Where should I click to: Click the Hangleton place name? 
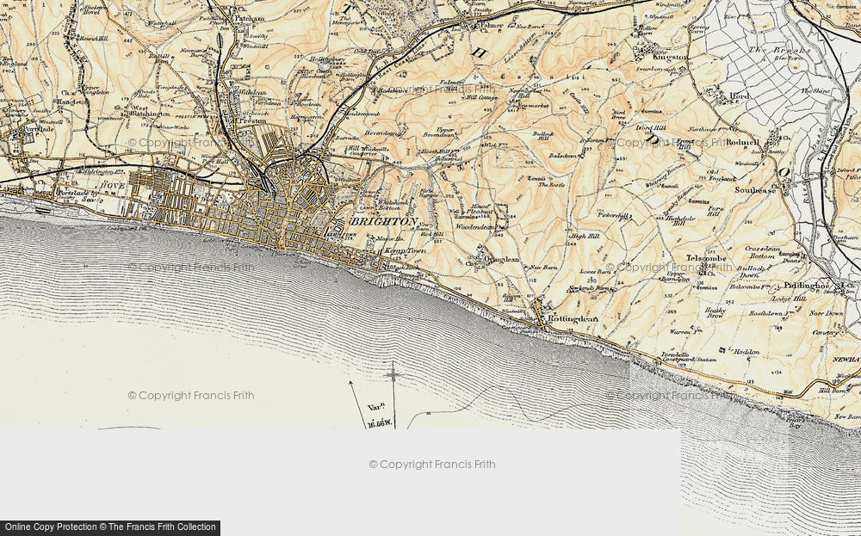pos(73,102)
